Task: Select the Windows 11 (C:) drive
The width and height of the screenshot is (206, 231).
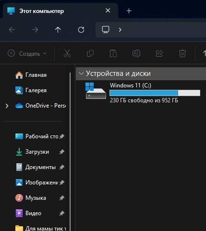Action: [x=143, y=93]
